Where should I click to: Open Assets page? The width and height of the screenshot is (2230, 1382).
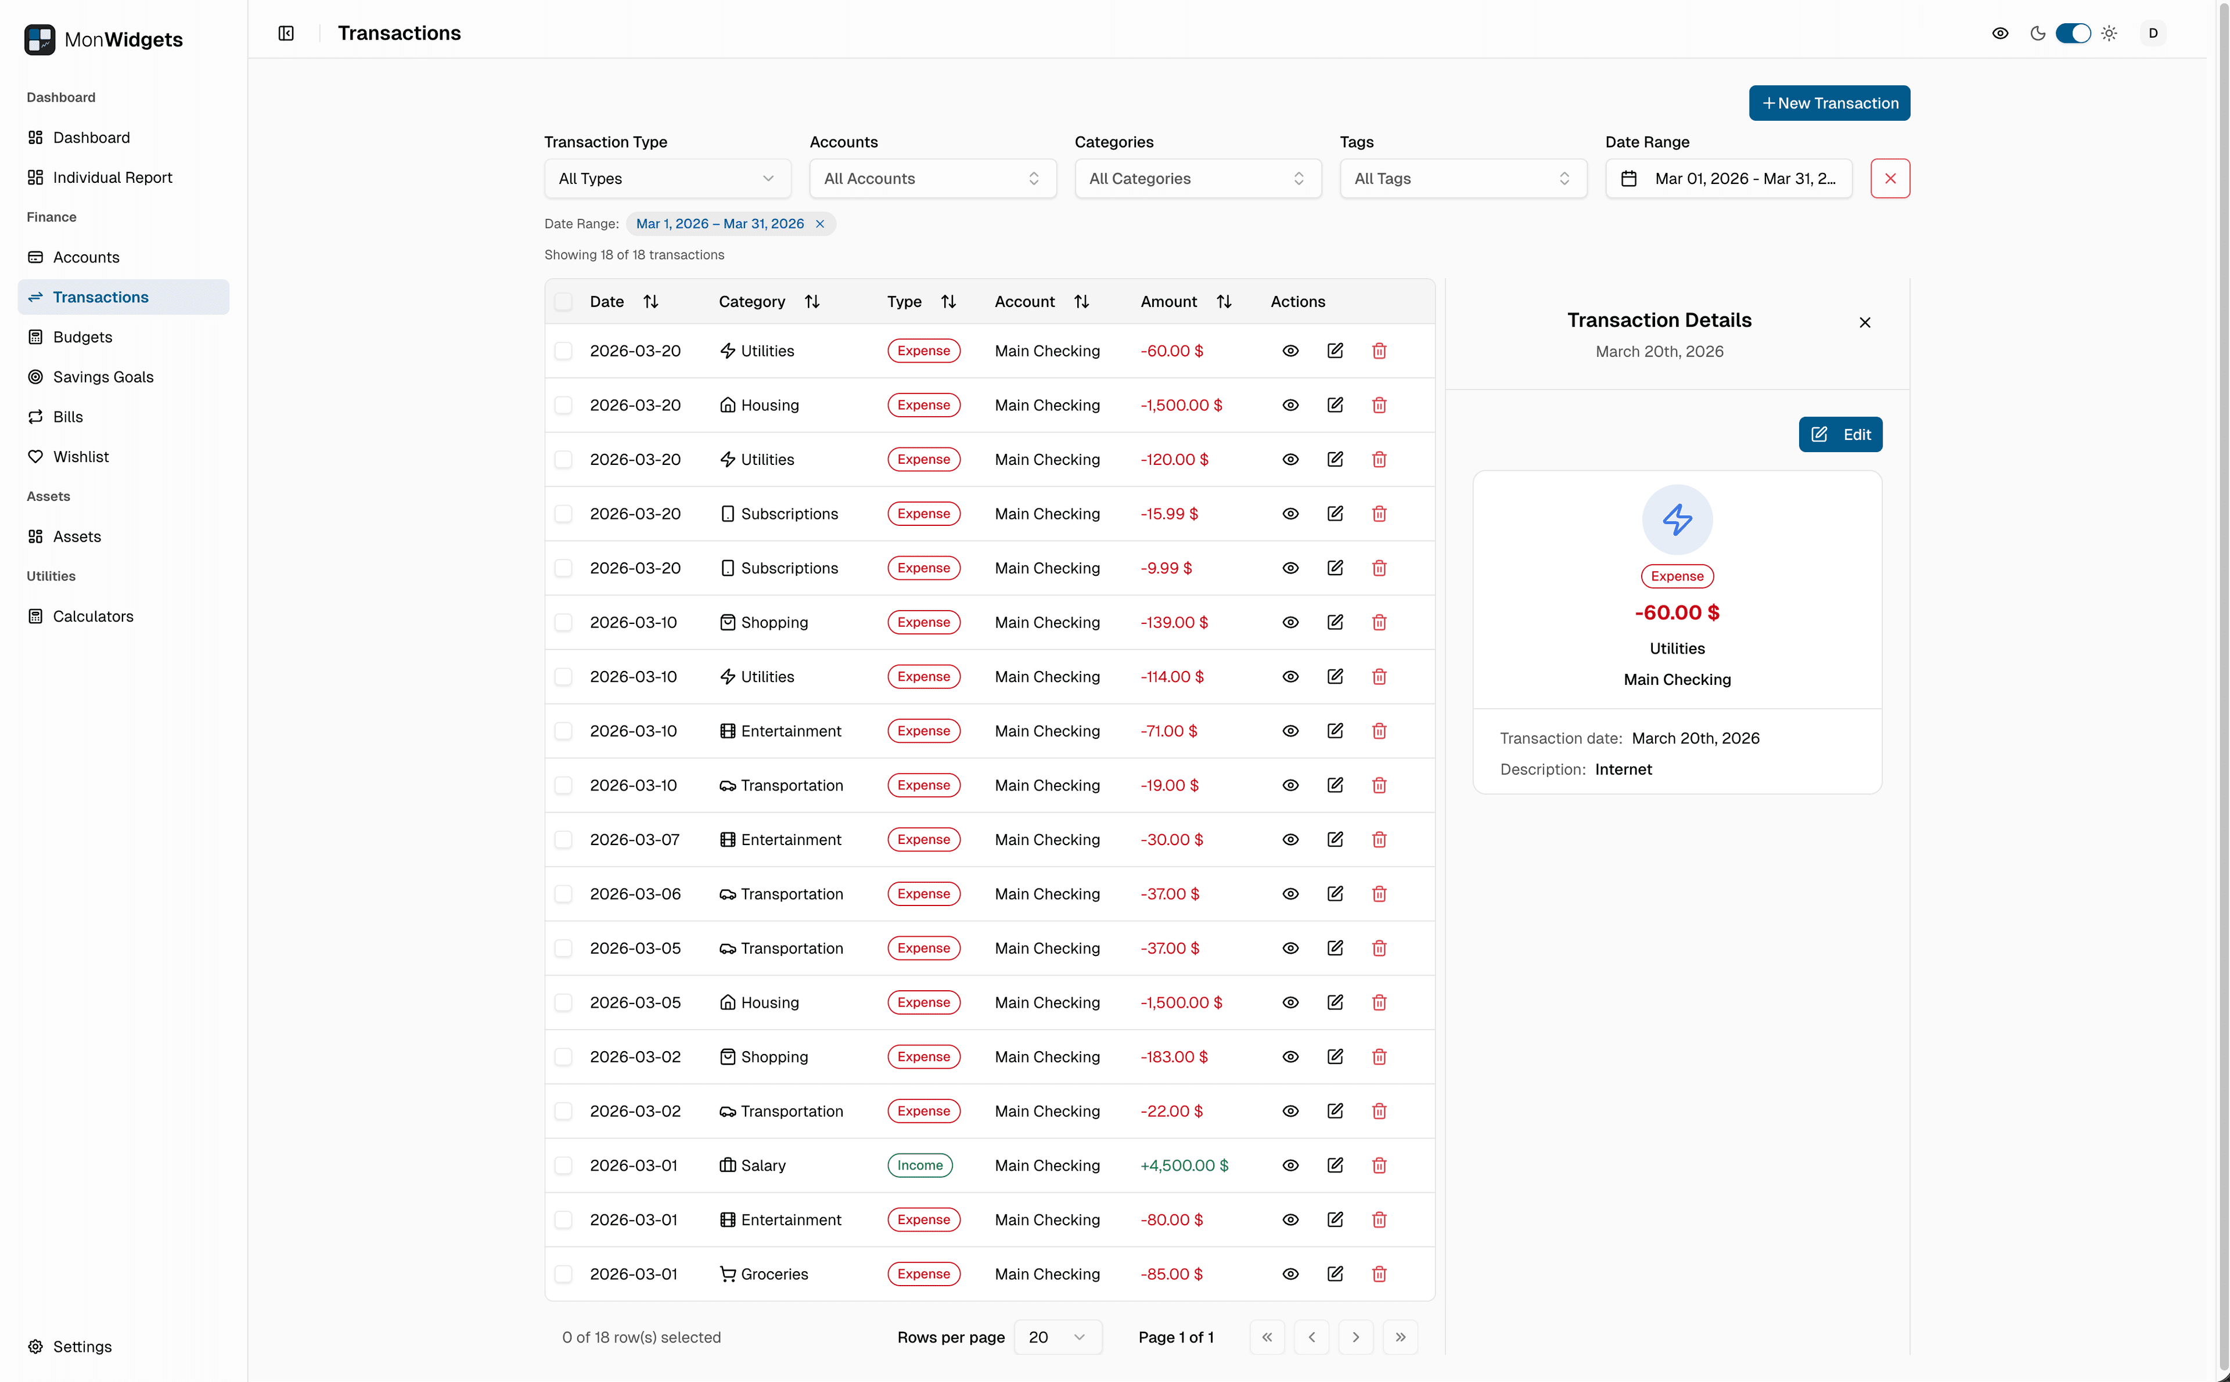point(124,536)
